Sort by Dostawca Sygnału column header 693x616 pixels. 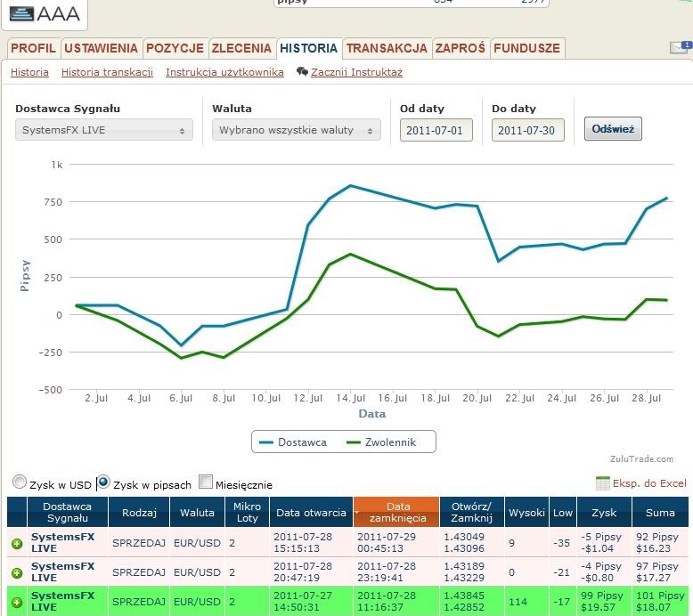point(68,512)
